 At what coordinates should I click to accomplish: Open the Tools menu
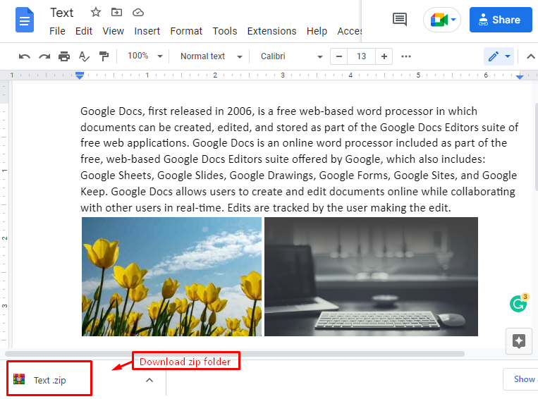[x=225, y=31]
